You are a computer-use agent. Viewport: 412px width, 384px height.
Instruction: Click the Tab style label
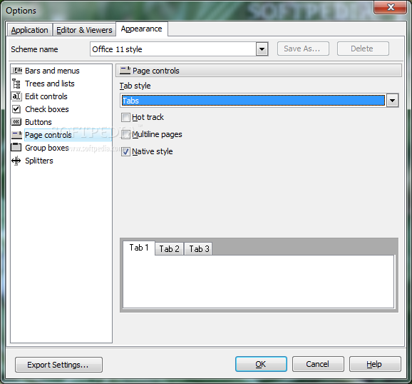coord(135,86)
